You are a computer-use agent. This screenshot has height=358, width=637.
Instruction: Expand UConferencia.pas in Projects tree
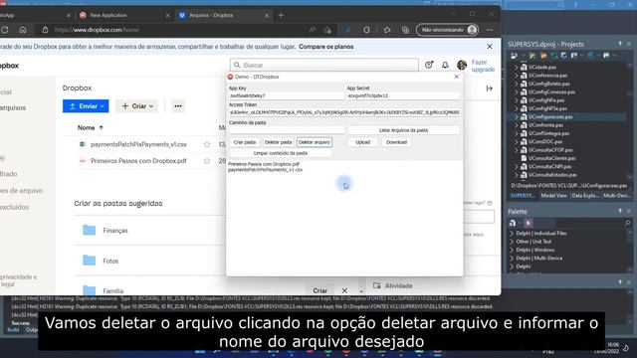point(517,76)
